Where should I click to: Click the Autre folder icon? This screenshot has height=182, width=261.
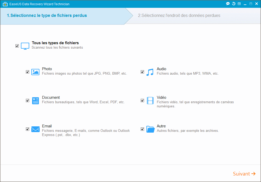click(x=151, y=129)
